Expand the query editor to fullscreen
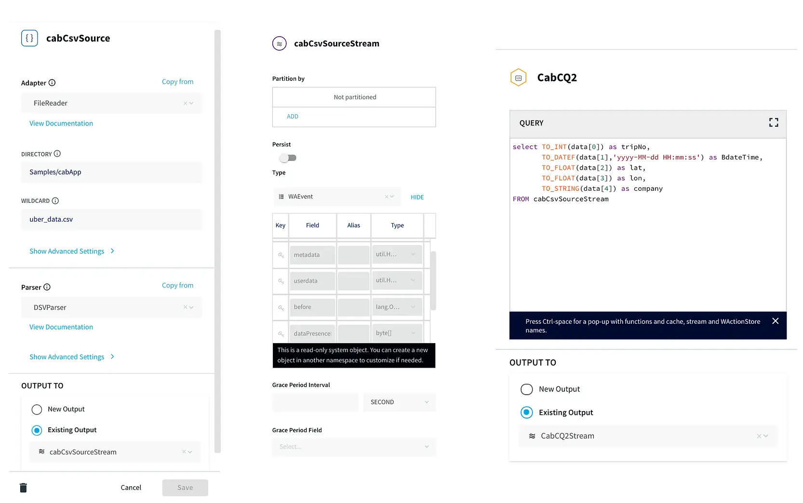 pyautogui.click(x=773, y=123)
